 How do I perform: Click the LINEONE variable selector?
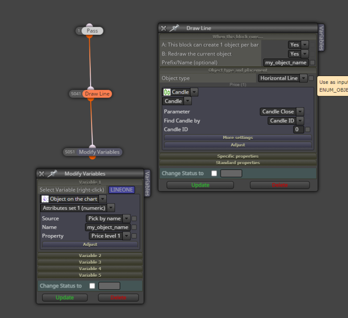122,190
